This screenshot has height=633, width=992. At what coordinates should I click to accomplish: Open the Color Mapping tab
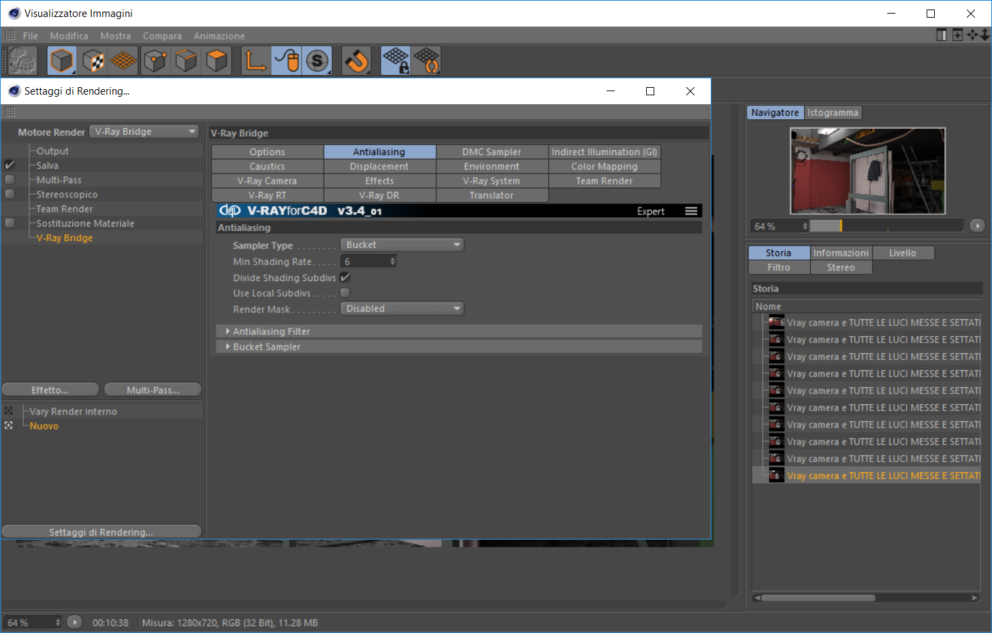tap(605, 166)
